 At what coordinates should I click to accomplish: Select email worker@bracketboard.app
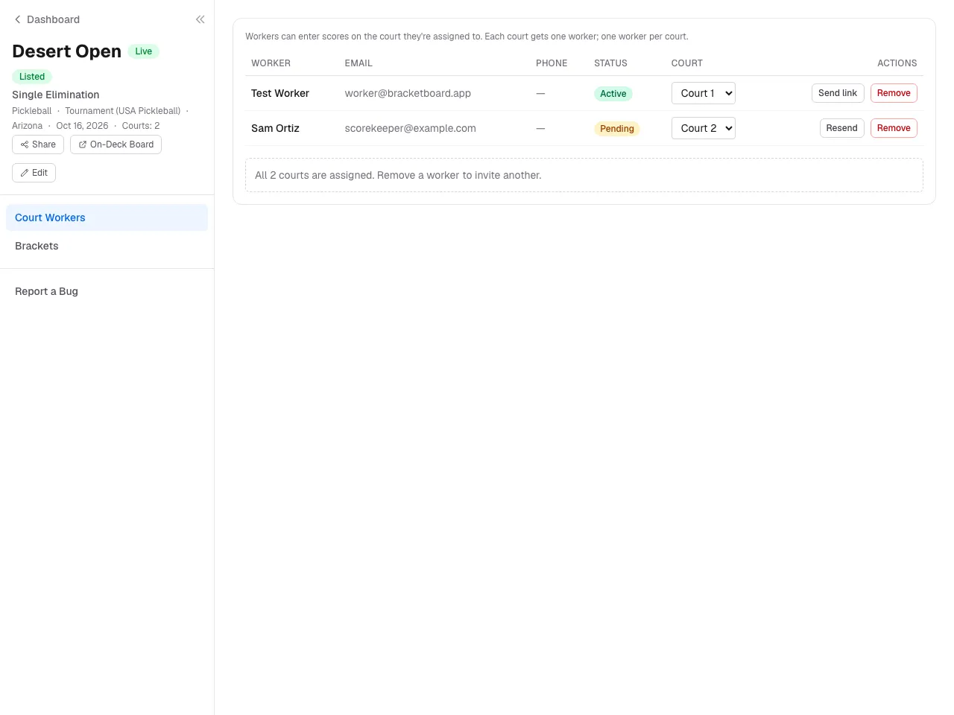click(408, 93)
